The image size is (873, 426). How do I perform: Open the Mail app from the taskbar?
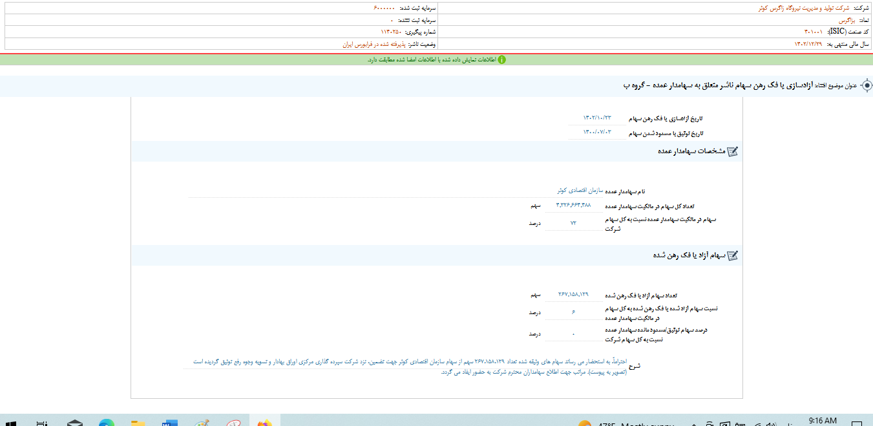74,421
